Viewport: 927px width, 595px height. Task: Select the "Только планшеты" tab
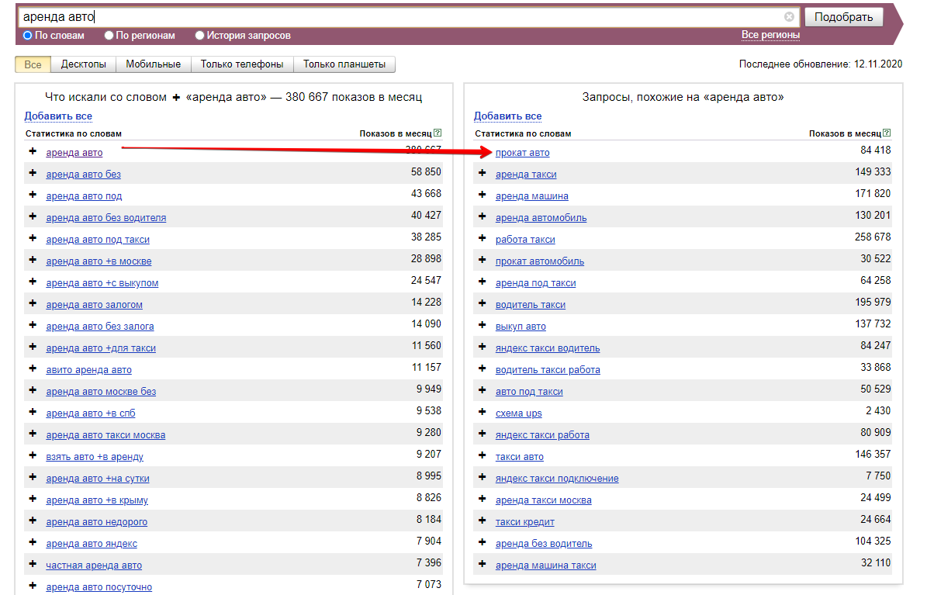[x=344, y=64]
